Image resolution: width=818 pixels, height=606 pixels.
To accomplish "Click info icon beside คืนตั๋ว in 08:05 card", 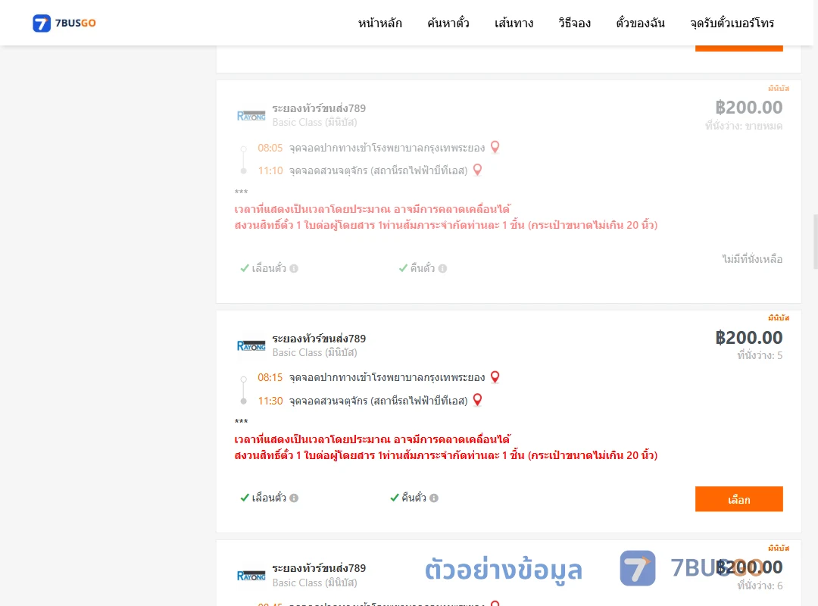I will (x=442, y=268).
